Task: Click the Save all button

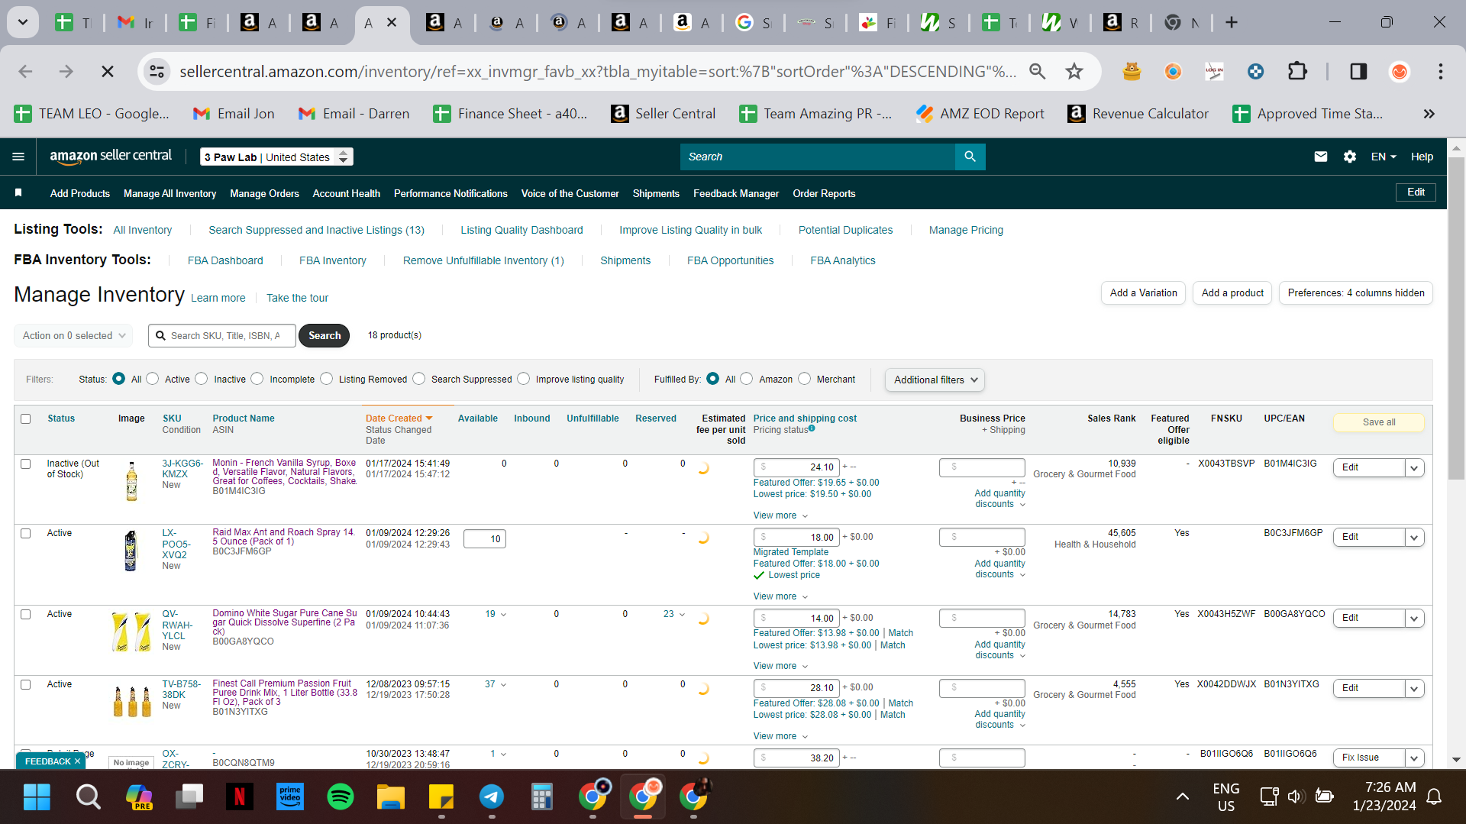Action: click(x=1379, y=422)
